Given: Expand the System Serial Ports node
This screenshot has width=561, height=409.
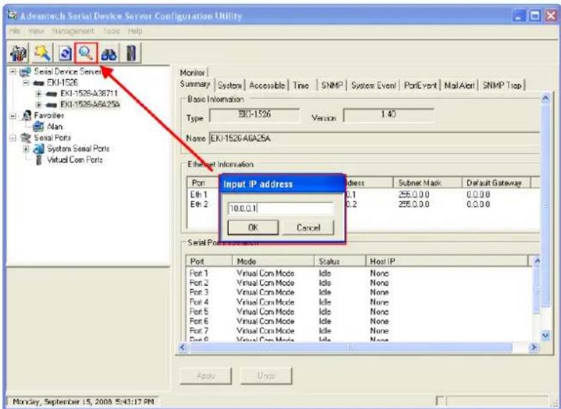Looking at the screenshot, I should (x=25, y=148).
